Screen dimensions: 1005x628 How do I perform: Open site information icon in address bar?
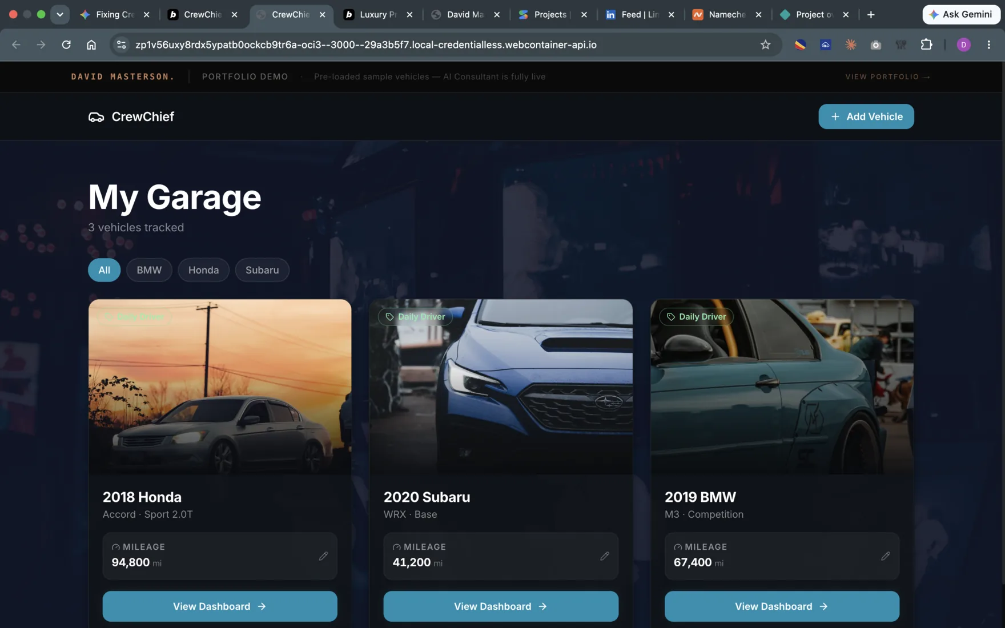tap(121, 45)
